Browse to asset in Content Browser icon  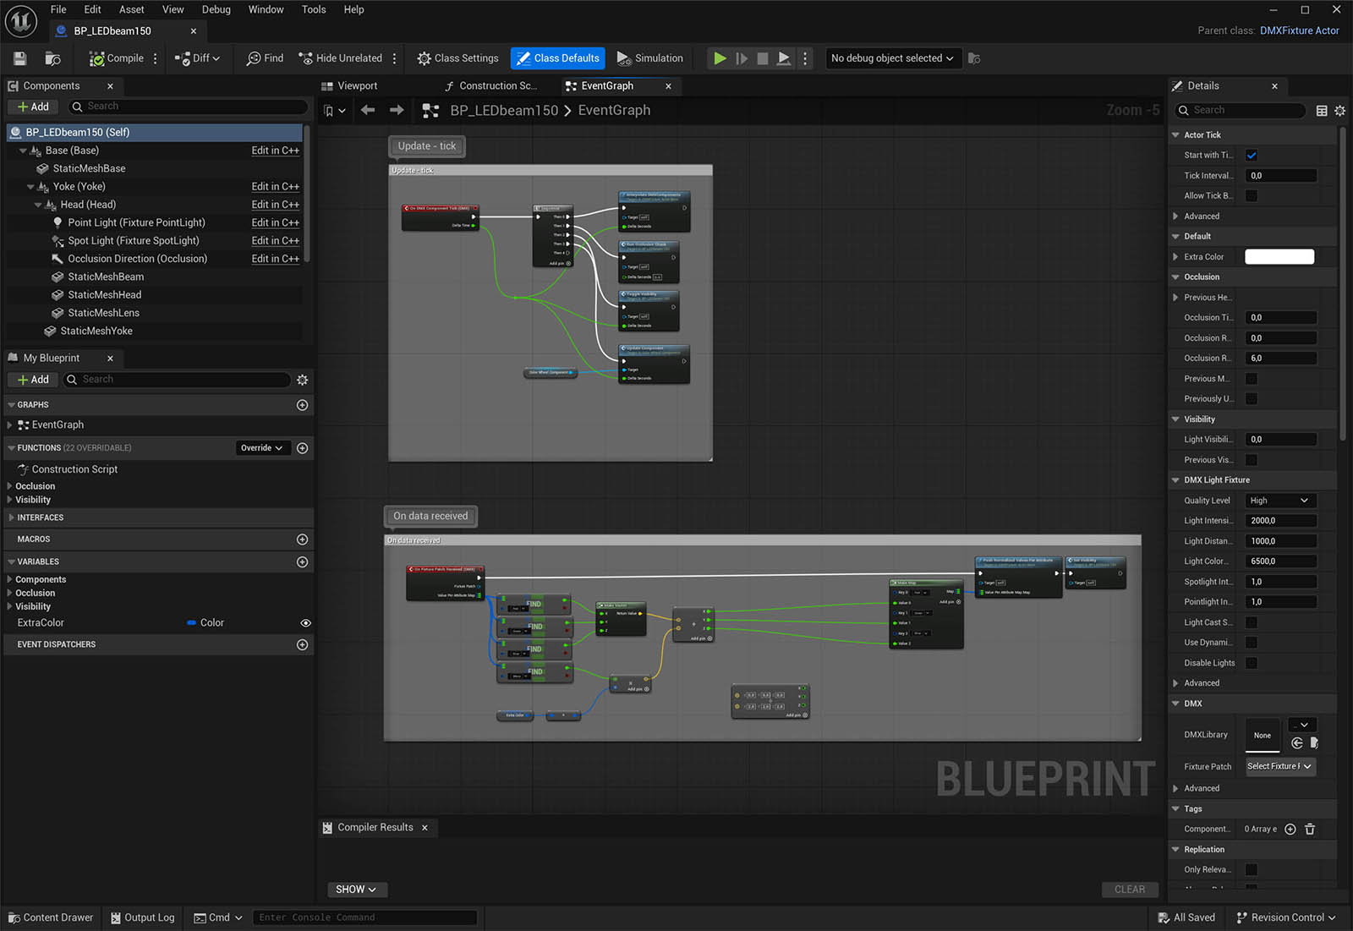(52, 58)
